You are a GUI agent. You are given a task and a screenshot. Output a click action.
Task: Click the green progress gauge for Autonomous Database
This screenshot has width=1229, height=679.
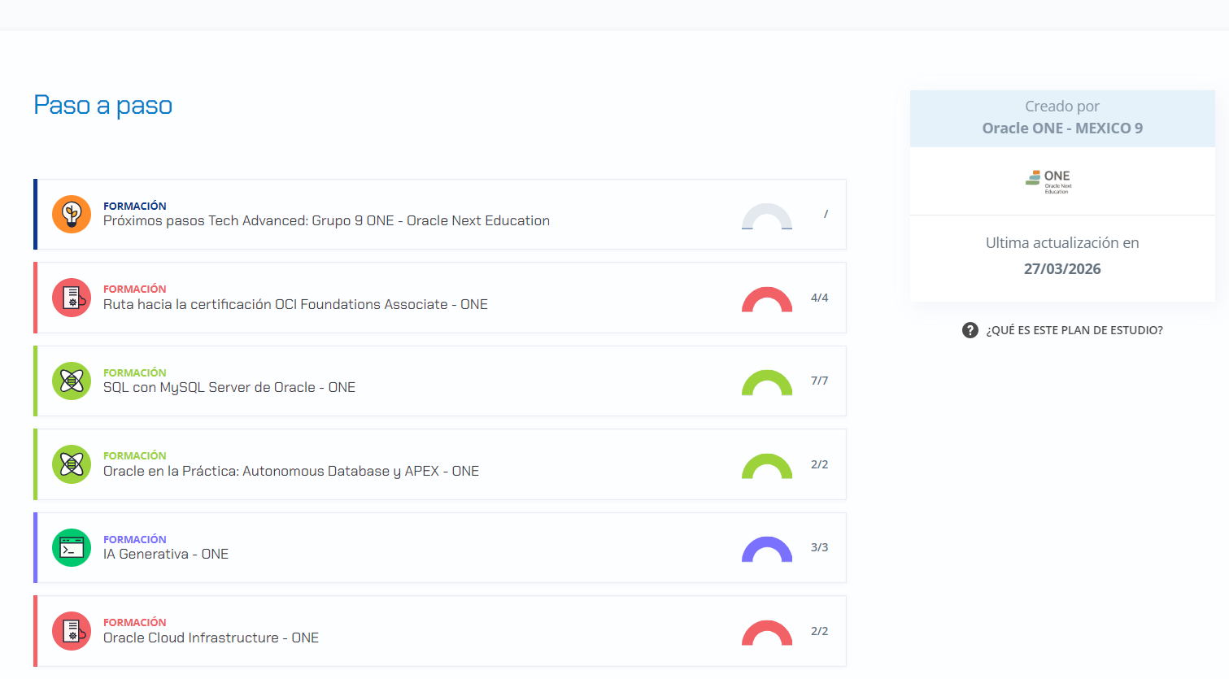[767, 467]
